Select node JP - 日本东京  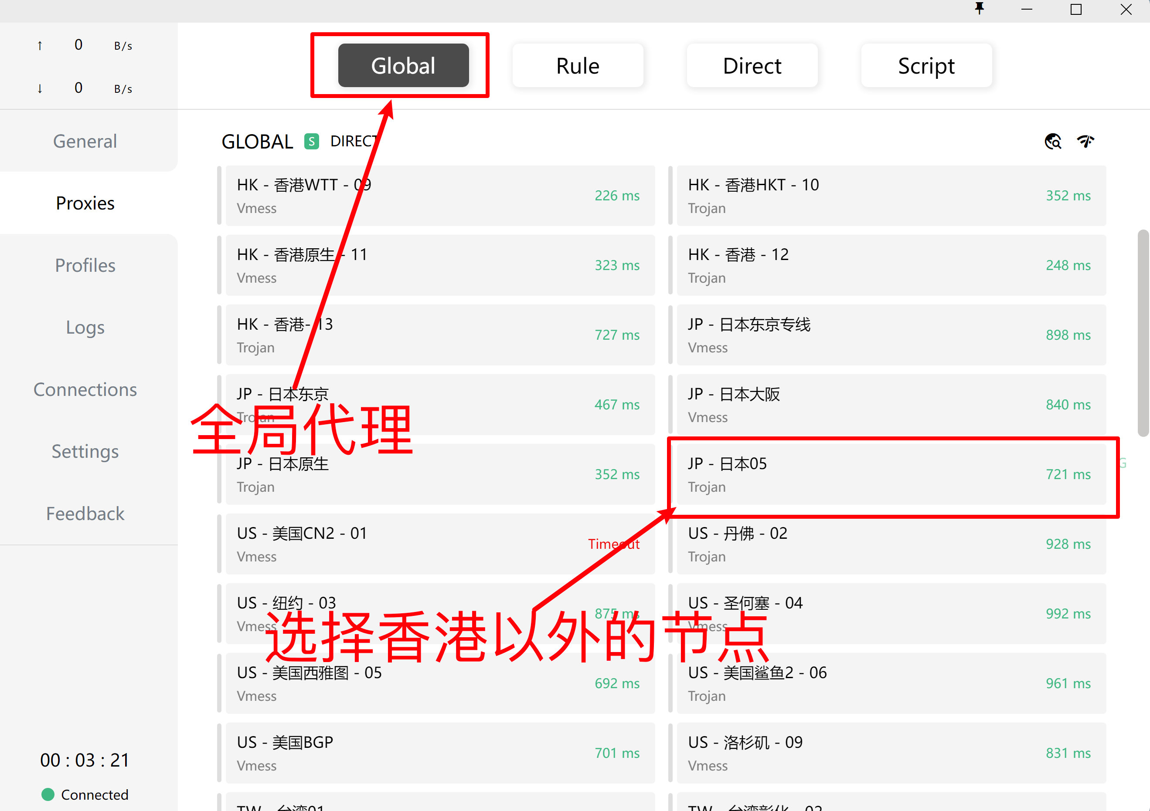[440, 404]
